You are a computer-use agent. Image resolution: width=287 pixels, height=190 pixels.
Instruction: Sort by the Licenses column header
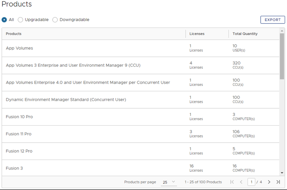197,34
